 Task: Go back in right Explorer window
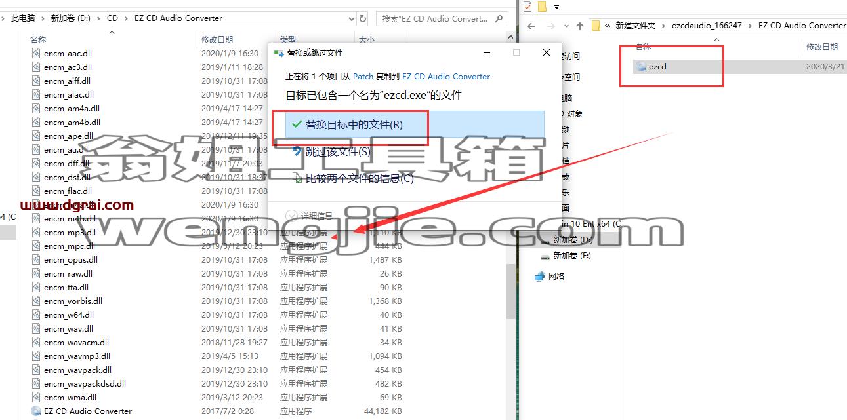point(531,26)
